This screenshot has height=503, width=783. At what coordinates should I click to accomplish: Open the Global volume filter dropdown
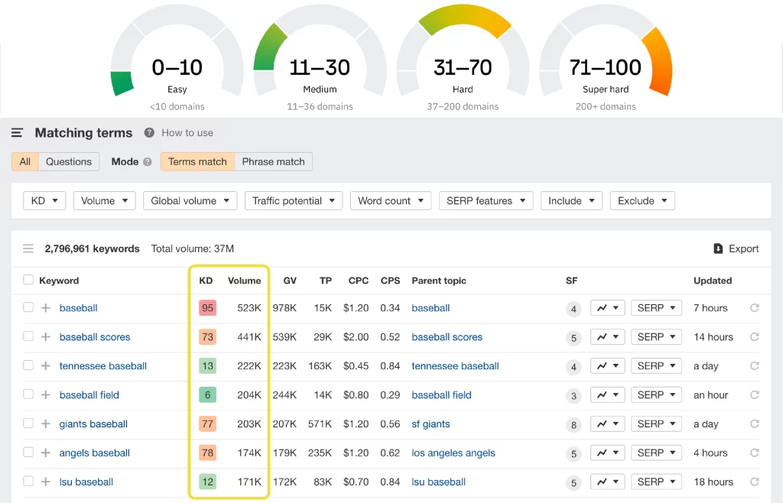click(190, 200)
